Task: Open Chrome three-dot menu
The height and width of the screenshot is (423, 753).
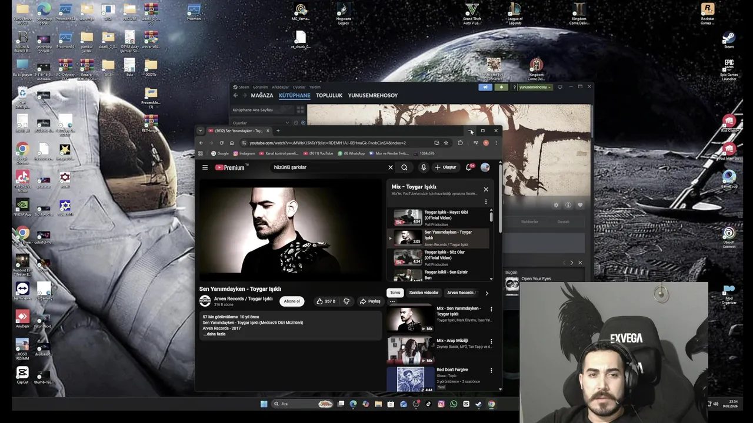Action: [496, 143]
